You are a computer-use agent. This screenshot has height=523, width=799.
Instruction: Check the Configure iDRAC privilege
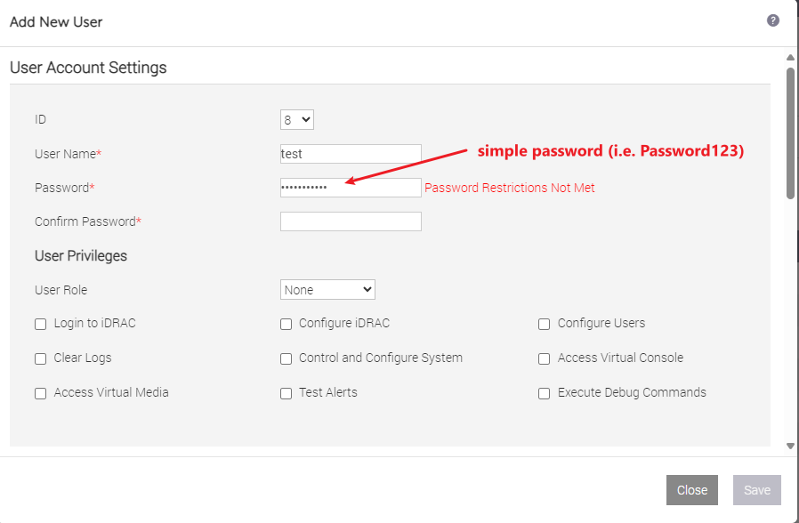pyautogui.click(x=286, y=324)
